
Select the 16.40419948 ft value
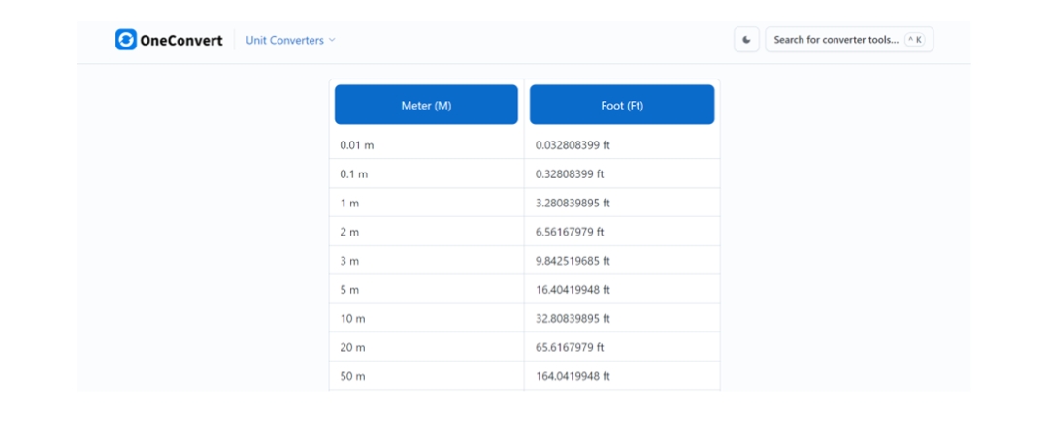573,290
